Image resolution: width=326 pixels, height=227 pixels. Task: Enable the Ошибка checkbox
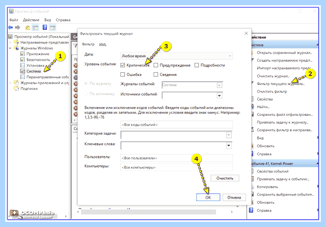click(123, 74)
